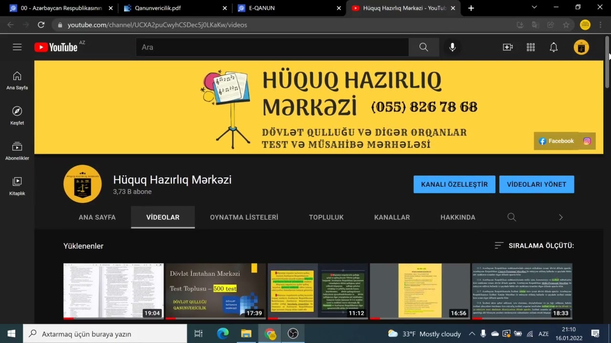This screenshot has height=343, width=611.
Task: Click the browser address bar URL
Action: pos(158,25)
